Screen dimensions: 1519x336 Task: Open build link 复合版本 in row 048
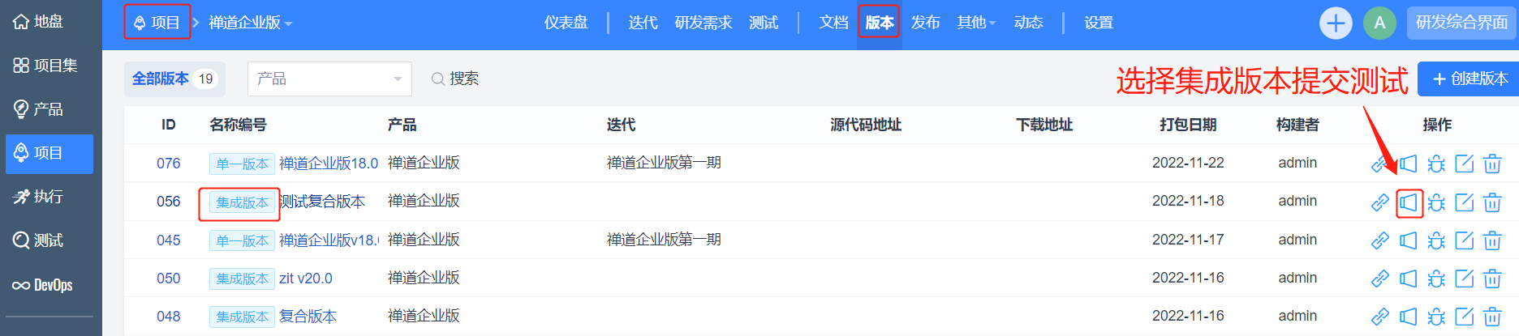308,317
